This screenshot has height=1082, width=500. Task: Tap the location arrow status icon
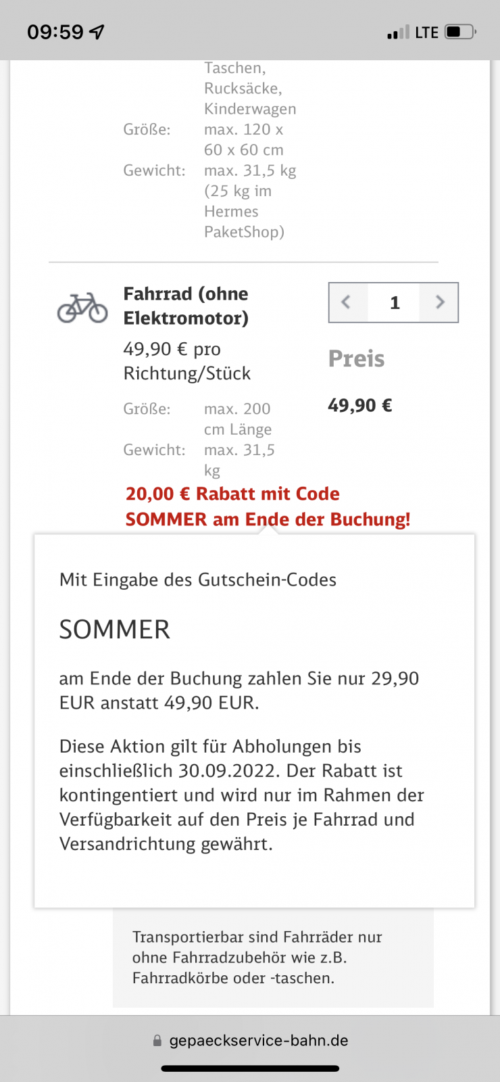[97, 32]
